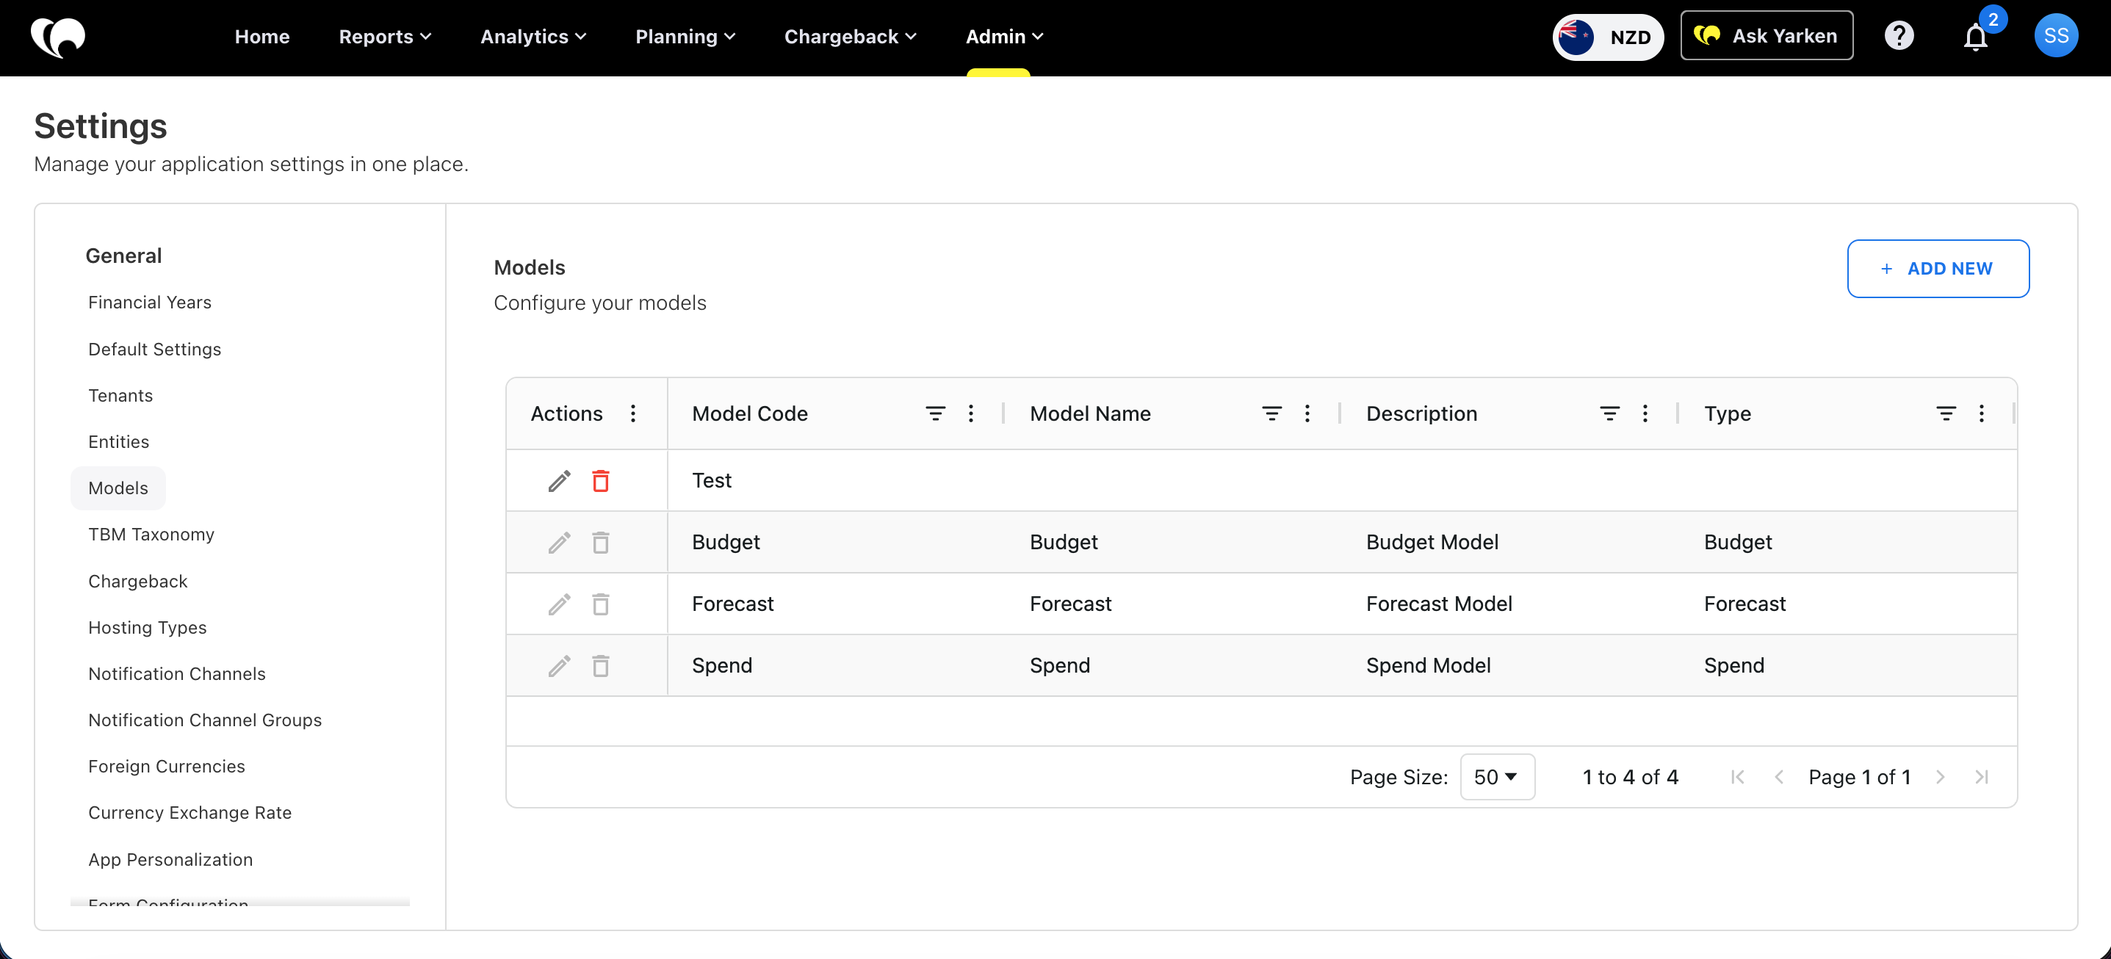The width and height of the screenshot is (2111, 959).
Task: Open the Chargeback navigation dropdown
Action: click(x=850, y=37)
